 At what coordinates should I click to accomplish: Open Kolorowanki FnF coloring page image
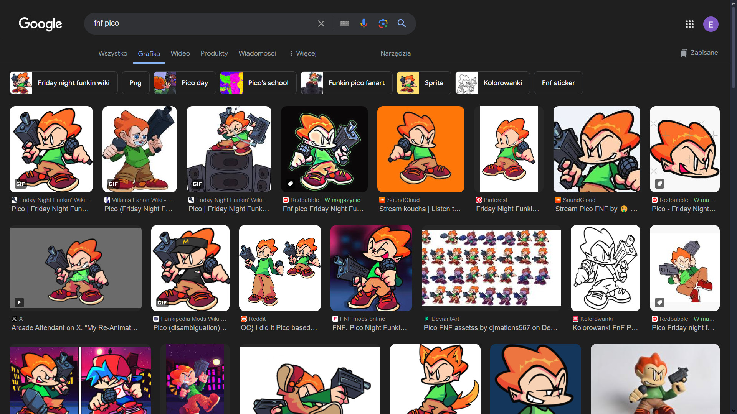(x=605, y=268)
